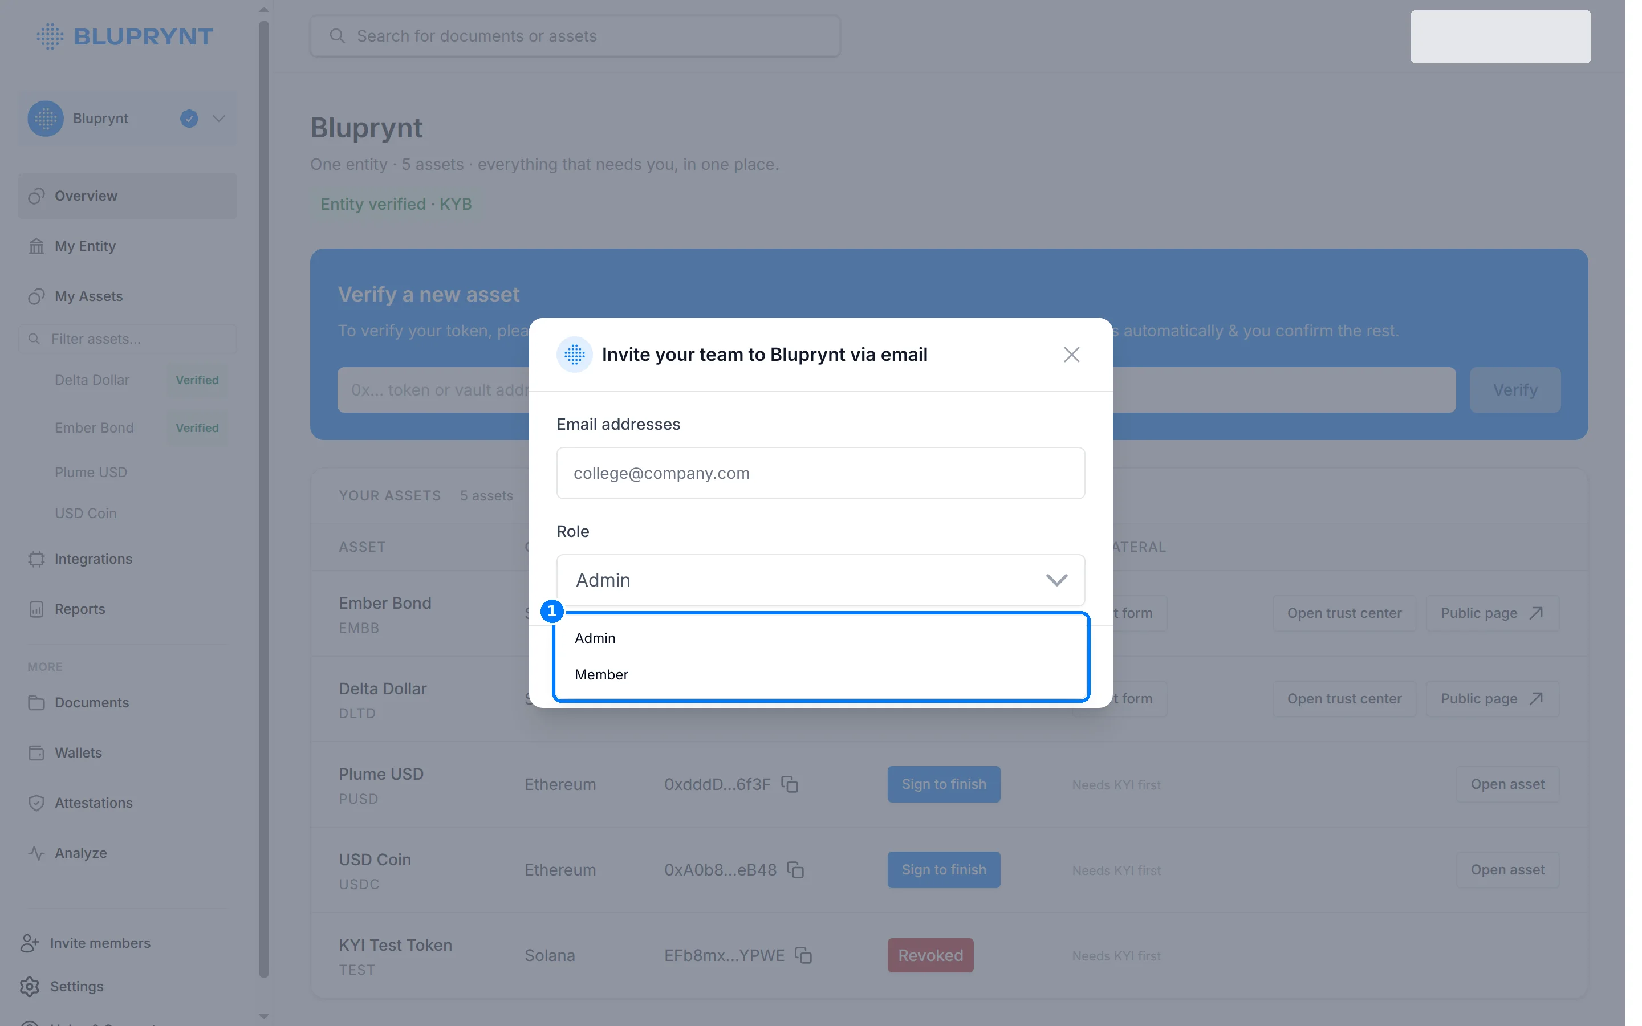Image resolution: width=1642 pixels, height=1026 pixels.
Task: Choose Admin in the role dropdown list
Action: (821, 638)
